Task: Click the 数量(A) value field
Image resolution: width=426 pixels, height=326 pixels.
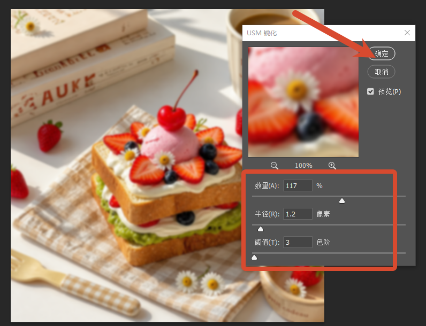Action: click(x=298, y=186)
